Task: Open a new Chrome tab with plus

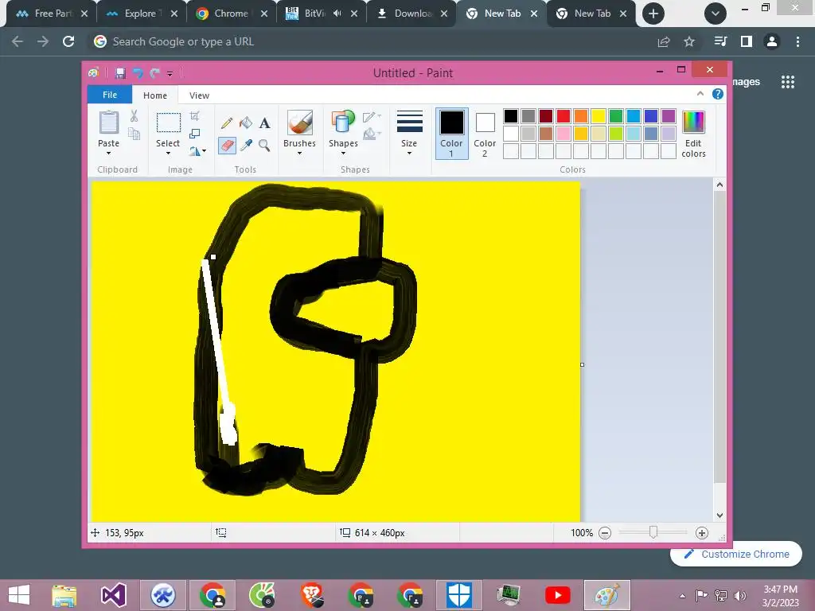Action: coord(653,14)
